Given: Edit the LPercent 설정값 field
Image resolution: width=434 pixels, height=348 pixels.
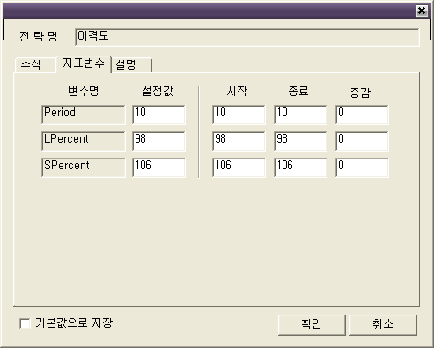Looking at the screenshot, I should click(x=158, y=141).
